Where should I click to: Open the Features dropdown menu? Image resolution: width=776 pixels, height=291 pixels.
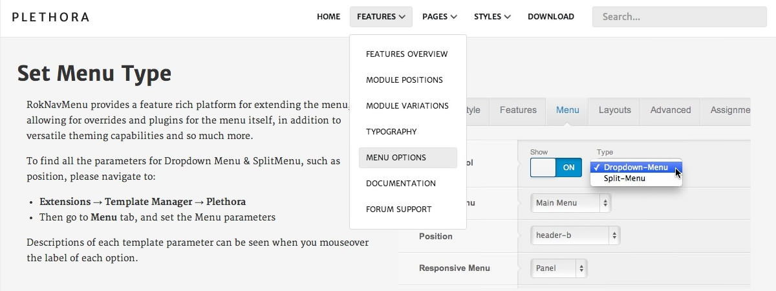(381, 17)
